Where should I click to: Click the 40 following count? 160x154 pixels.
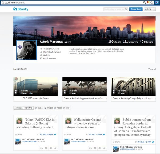pyautogui.click(x=146, y=42)
